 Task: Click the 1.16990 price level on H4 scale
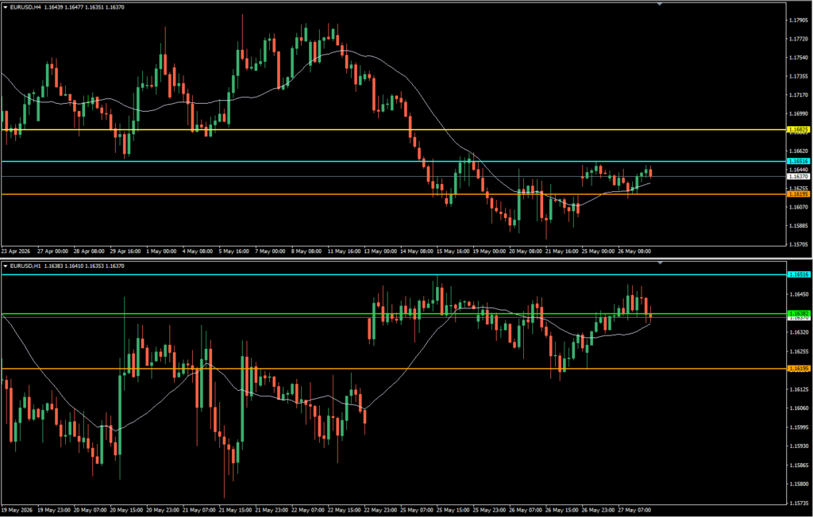800,113
